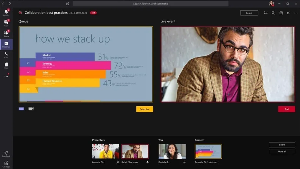Click the Send live button

pos(145,109)
